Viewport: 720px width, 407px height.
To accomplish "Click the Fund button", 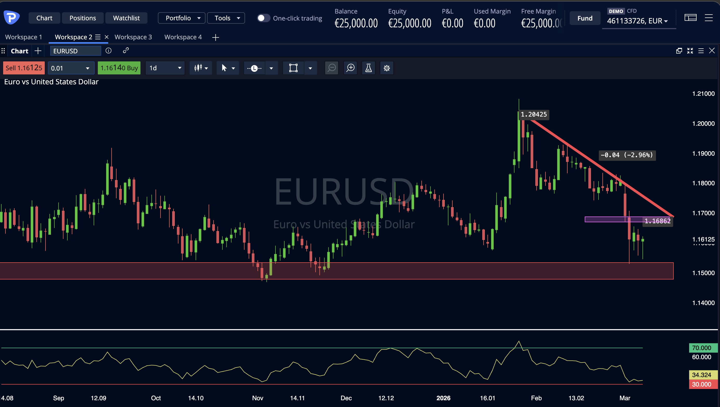I will [x=585, y=18].
